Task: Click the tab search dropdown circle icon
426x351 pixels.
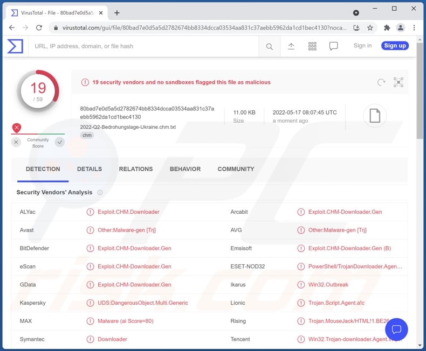Action: pyautogui.click(x=356, y=13)
